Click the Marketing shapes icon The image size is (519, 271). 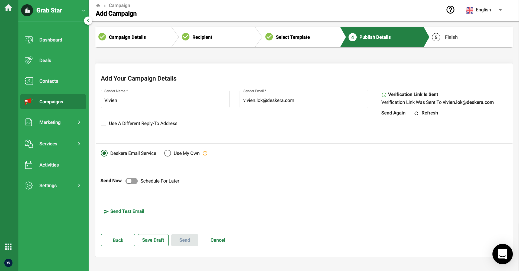(29, 122)
